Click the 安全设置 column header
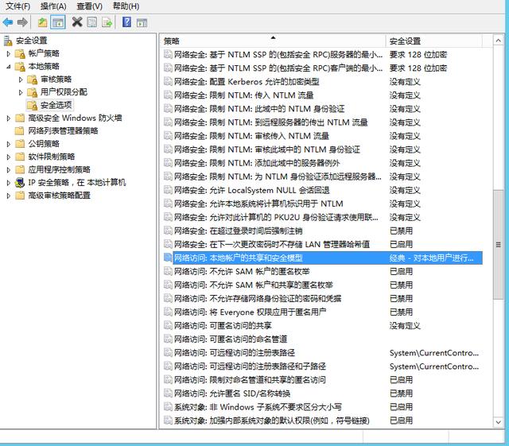 tap(437, 41)
